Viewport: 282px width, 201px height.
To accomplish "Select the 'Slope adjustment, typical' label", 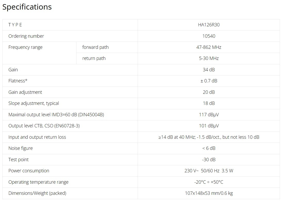I will coord(34,103).
